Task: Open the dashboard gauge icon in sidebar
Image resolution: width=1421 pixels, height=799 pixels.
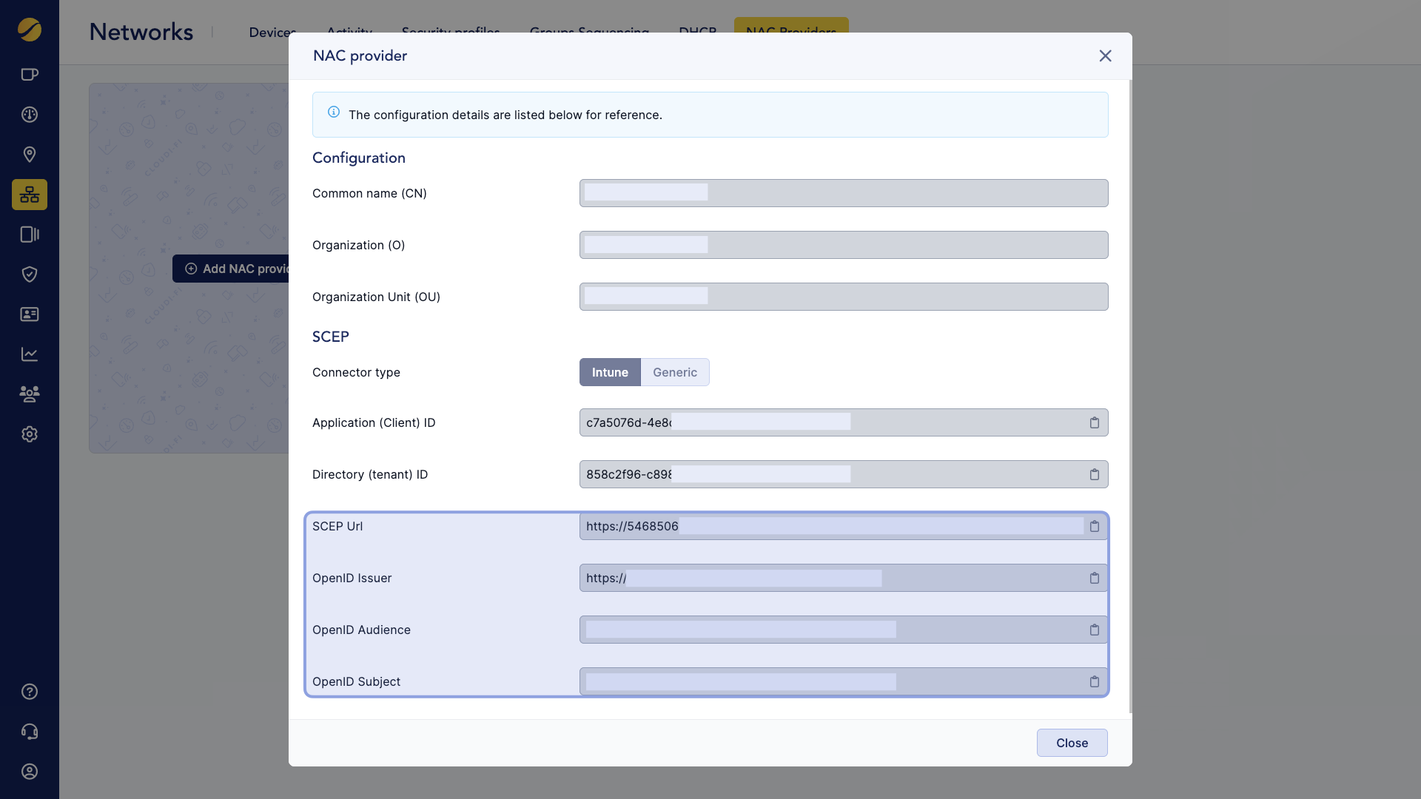Action: coord(30,115)
